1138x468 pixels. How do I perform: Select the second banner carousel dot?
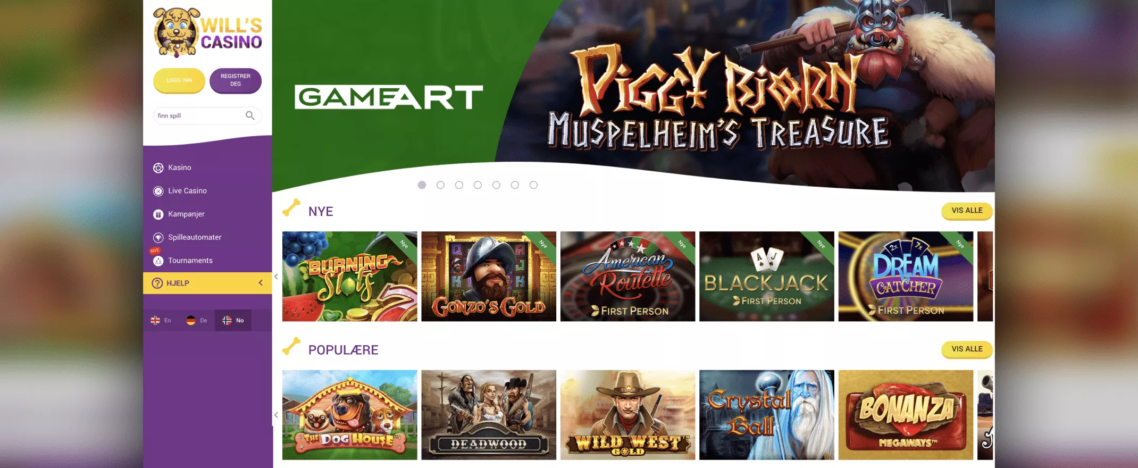440,185
